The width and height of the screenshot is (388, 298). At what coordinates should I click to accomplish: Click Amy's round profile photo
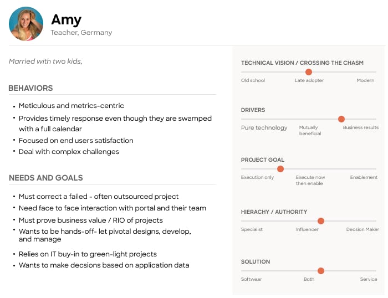pyautogui.click(x=26, y=24)
